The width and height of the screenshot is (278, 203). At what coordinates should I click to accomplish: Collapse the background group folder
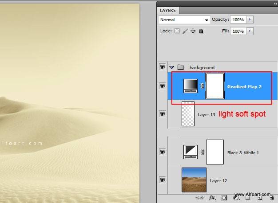(x=172, y=67)
